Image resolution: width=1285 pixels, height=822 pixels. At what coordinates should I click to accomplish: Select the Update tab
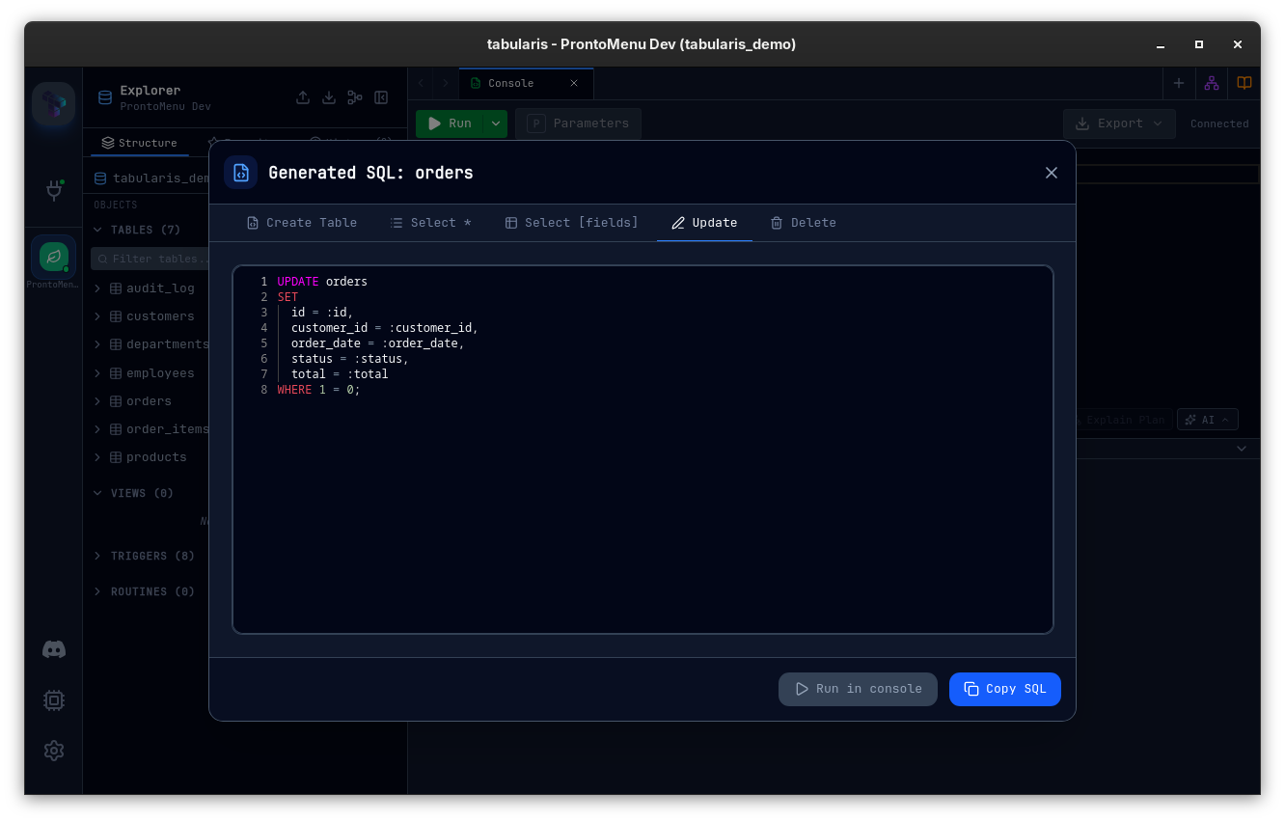(x=705, y=223)
